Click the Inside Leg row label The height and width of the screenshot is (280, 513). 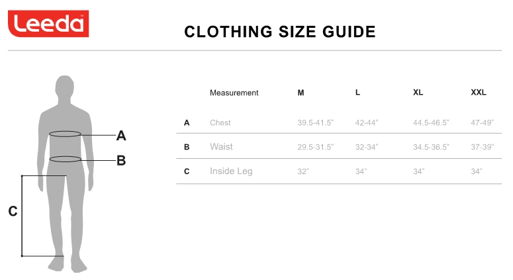pyautogui.click(x=231, y=171)
